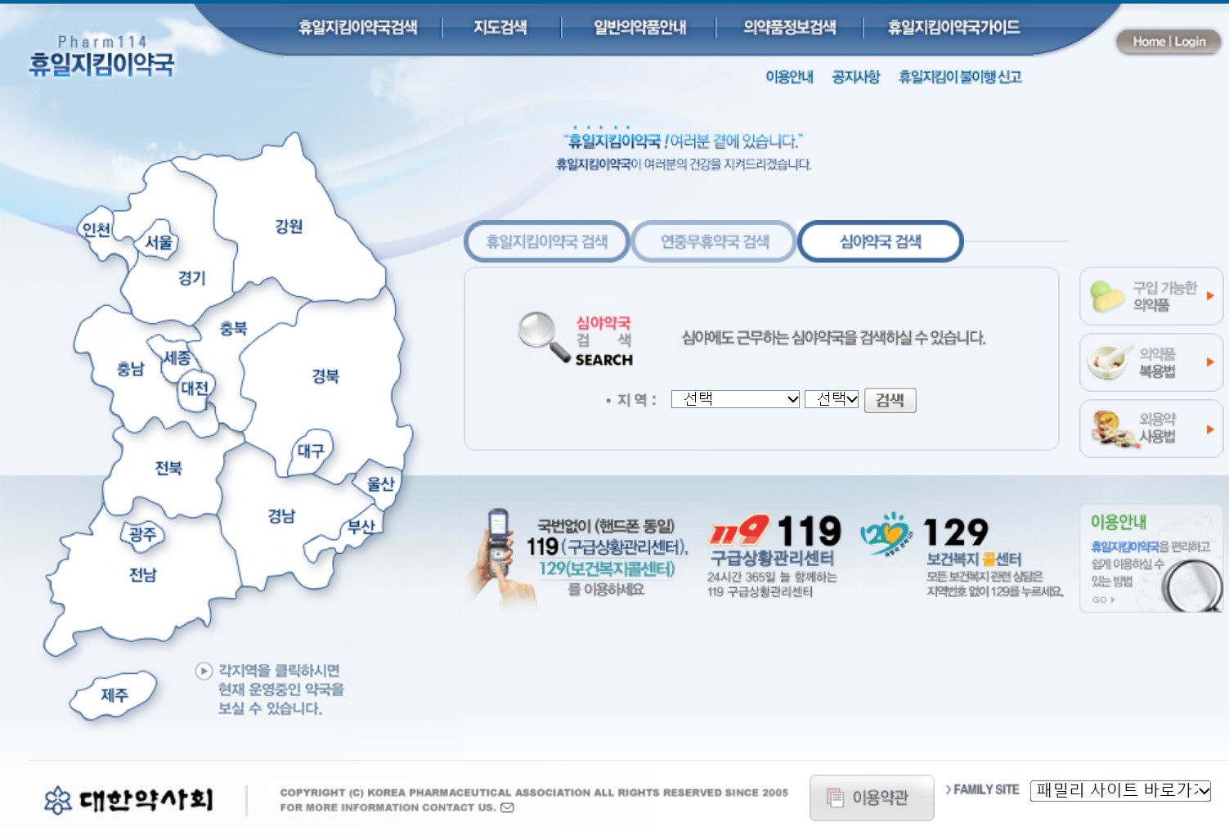Screen dimensions: 1229x836
Task: Click the 이용안내 info box heading
Action: click(x=1118, y=522)
